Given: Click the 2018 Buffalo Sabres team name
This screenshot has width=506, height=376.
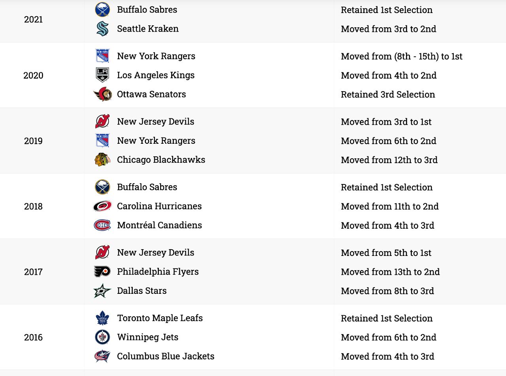Looking at the screenshot, I should pyautogui.click(x=147, y=187).
